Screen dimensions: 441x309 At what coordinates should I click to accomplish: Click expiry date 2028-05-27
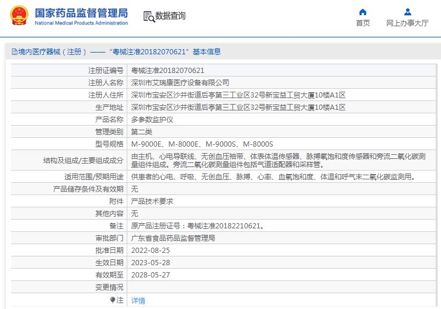(x=151, y=275)
